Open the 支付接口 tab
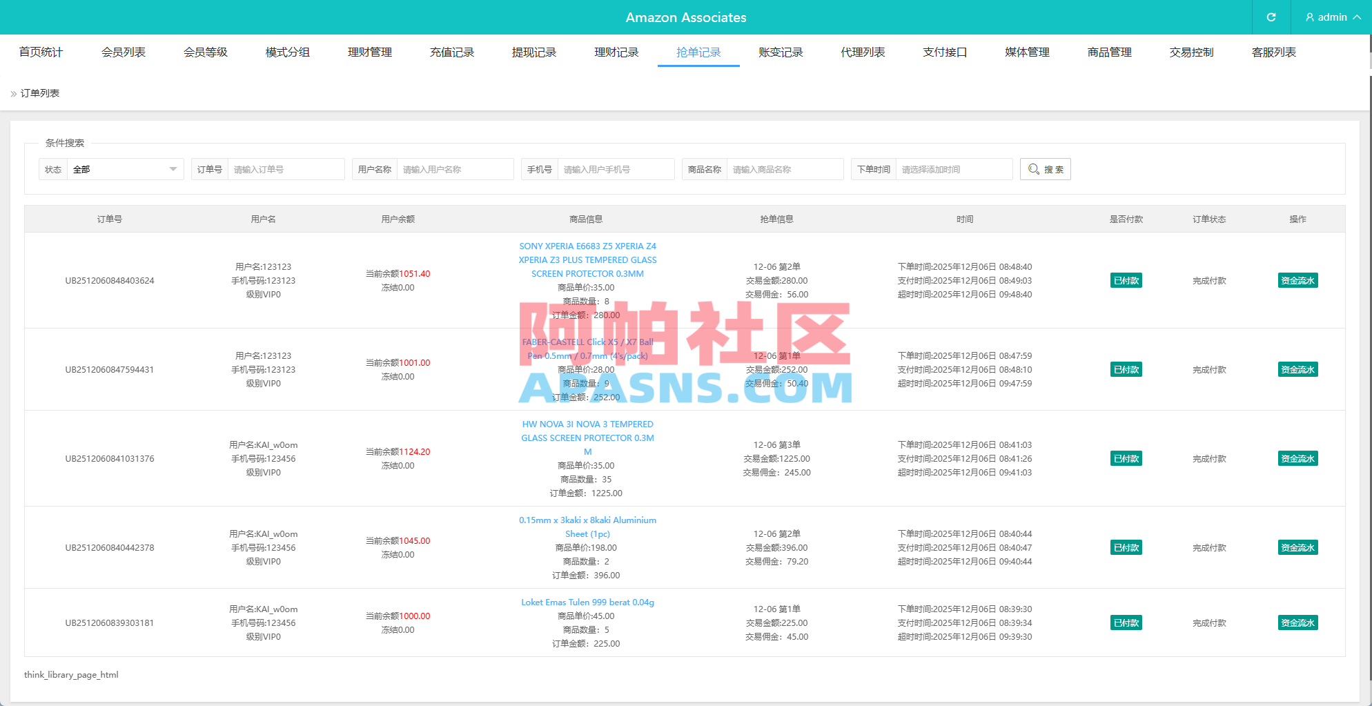1372x706 pixels. pos(945,52)
